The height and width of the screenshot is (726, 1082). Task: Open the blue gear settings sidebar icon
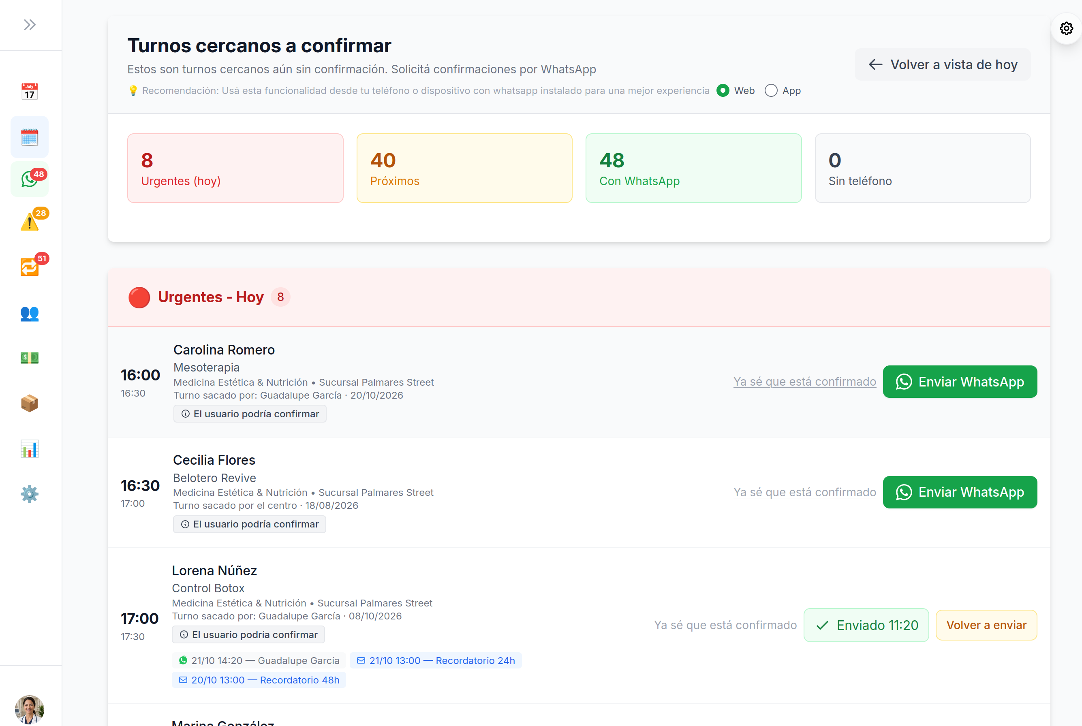(30, 494)
